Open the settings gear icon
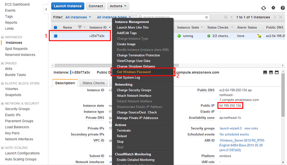 [273, 7]
